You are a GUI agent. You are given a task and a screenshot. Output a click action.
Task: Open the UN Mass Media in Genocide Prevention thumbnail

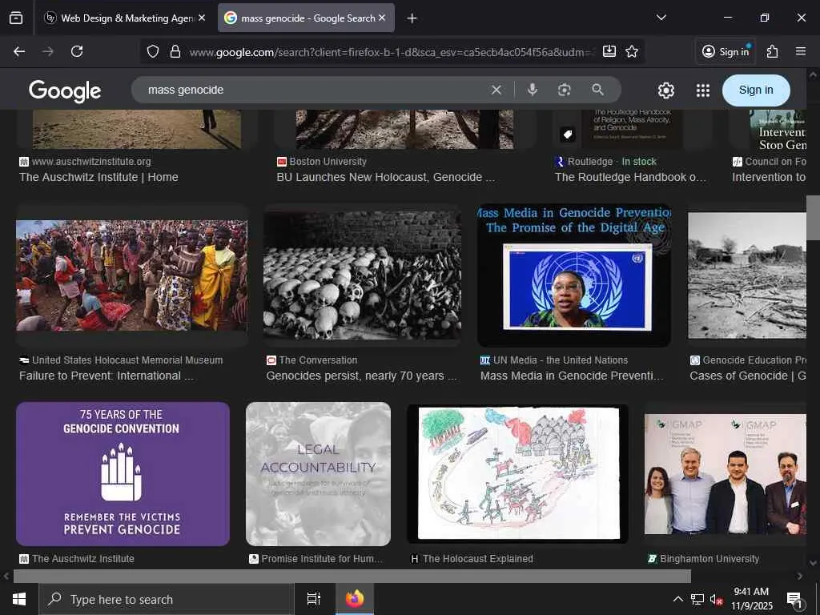tap(573, 275)
